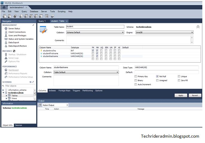
Task: Collapse table header with double-chevron icon
Action: tap(198, 27)
